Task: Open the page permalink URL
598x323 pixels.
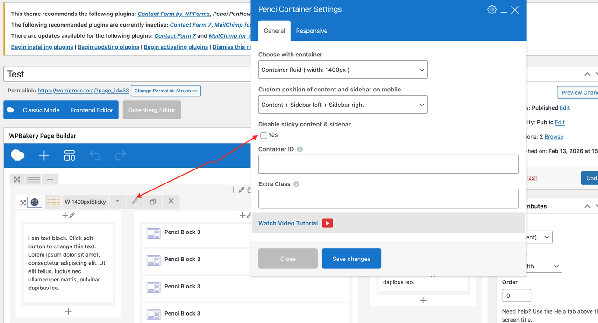Action: click(x=83, y=91)
